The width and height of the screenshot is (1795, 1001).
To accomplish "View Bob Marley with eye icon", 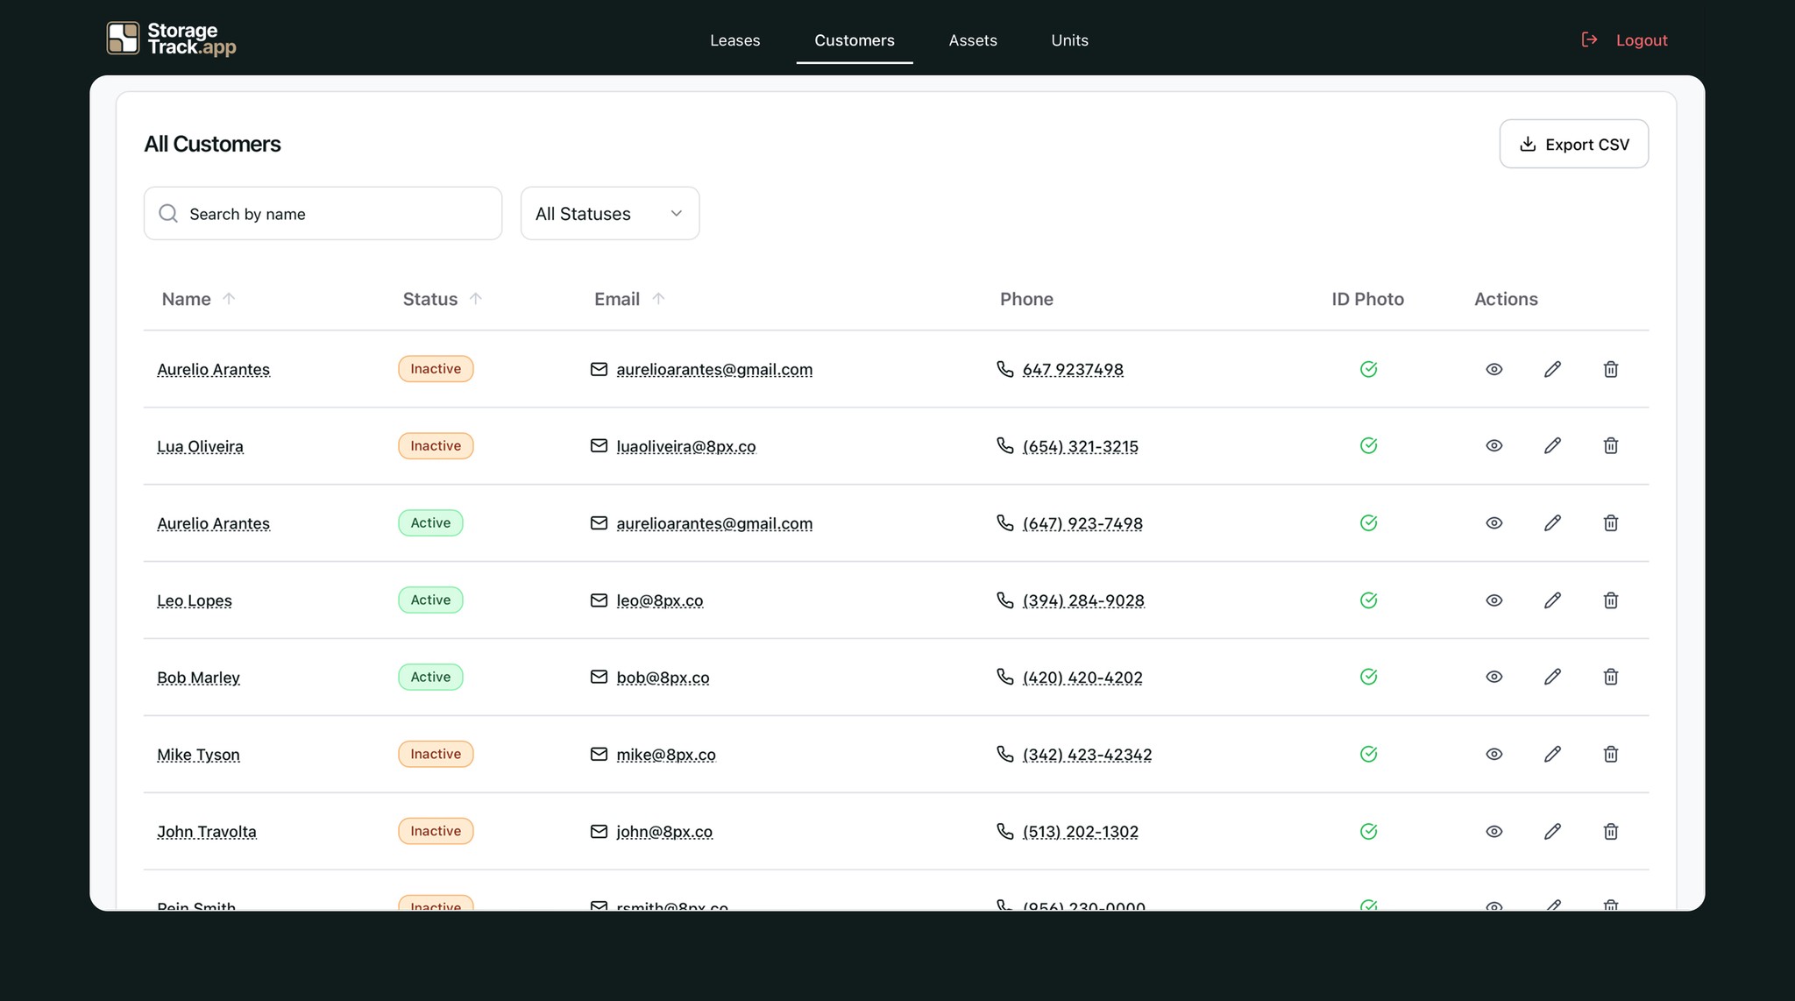I will [x=1494, y=677].
